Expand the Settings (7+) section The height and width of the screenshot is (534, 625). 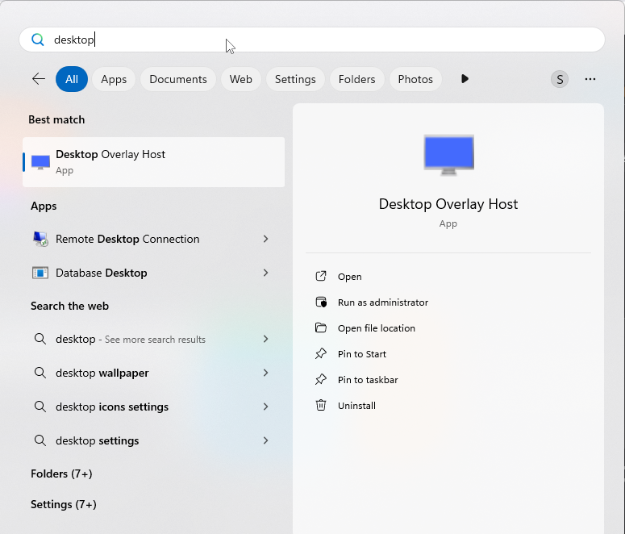pos(64,504)
